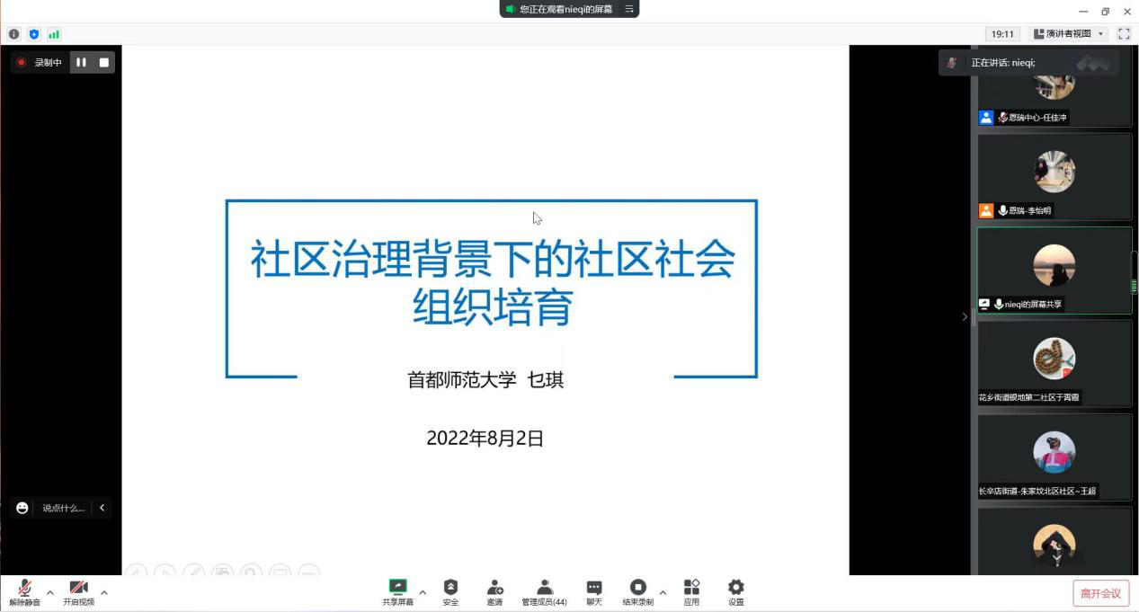Screen dimensions: 1139x612
Task: Open the 演讲者视图 layout dropdown
Action: click(1069, 34)
